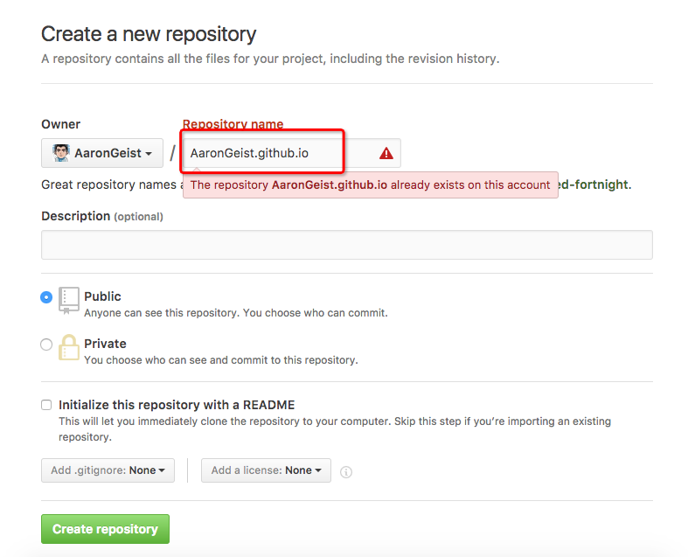This screenshot has width=688, height=557.
Task: Open the AaronGeist owner dropdown
Action: [102, 153]
